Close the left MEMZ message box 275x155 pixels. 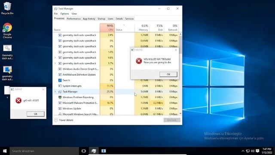click(43, 89)
